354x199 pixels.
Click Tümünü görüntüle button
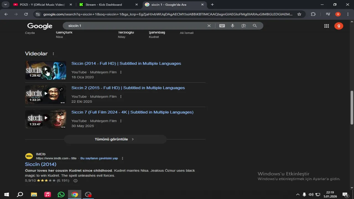tap(115, 139)
